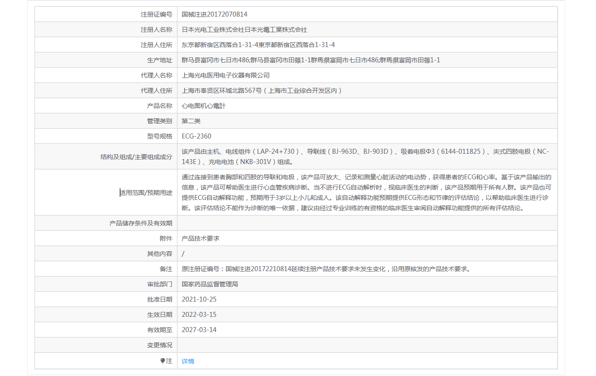
Task: Click the 产品名称 label
Action: pyautogui.click(x=160, y=106)
